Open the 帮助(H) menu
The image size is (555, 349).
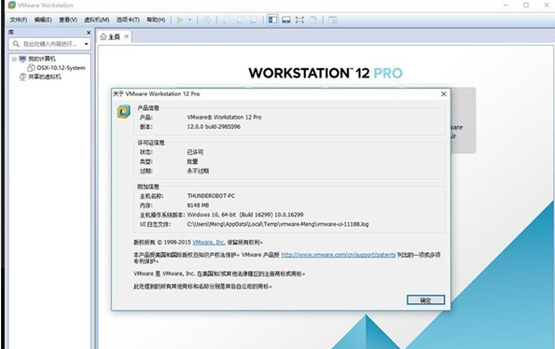(156, 20)
